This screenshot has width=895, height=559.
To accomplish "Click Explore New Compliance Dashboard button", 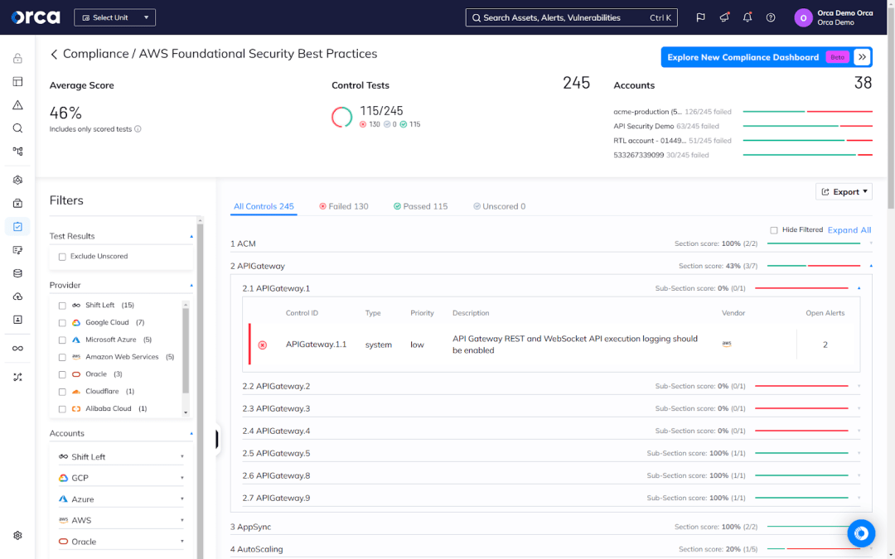I will pyautogui.click(x=766, y=57).
